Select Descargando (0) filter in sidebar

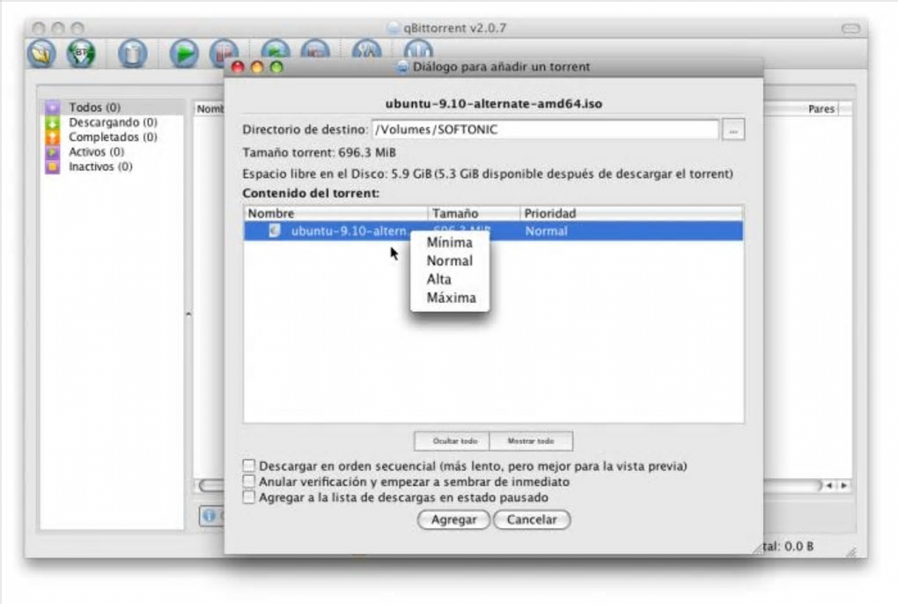[113, 122]
